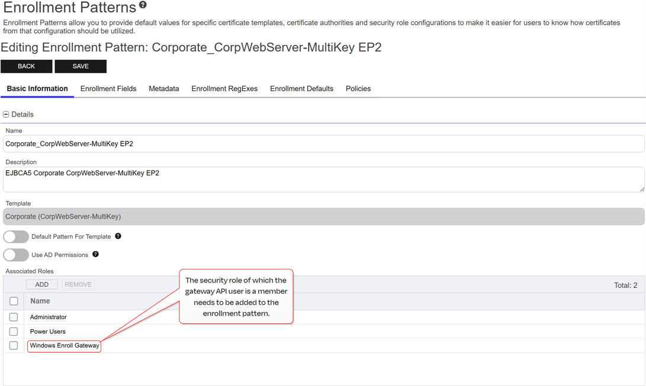Go to the Enrollment RegExes tab
The height and width of the screenshot is (386, 646).
(224, 89)
